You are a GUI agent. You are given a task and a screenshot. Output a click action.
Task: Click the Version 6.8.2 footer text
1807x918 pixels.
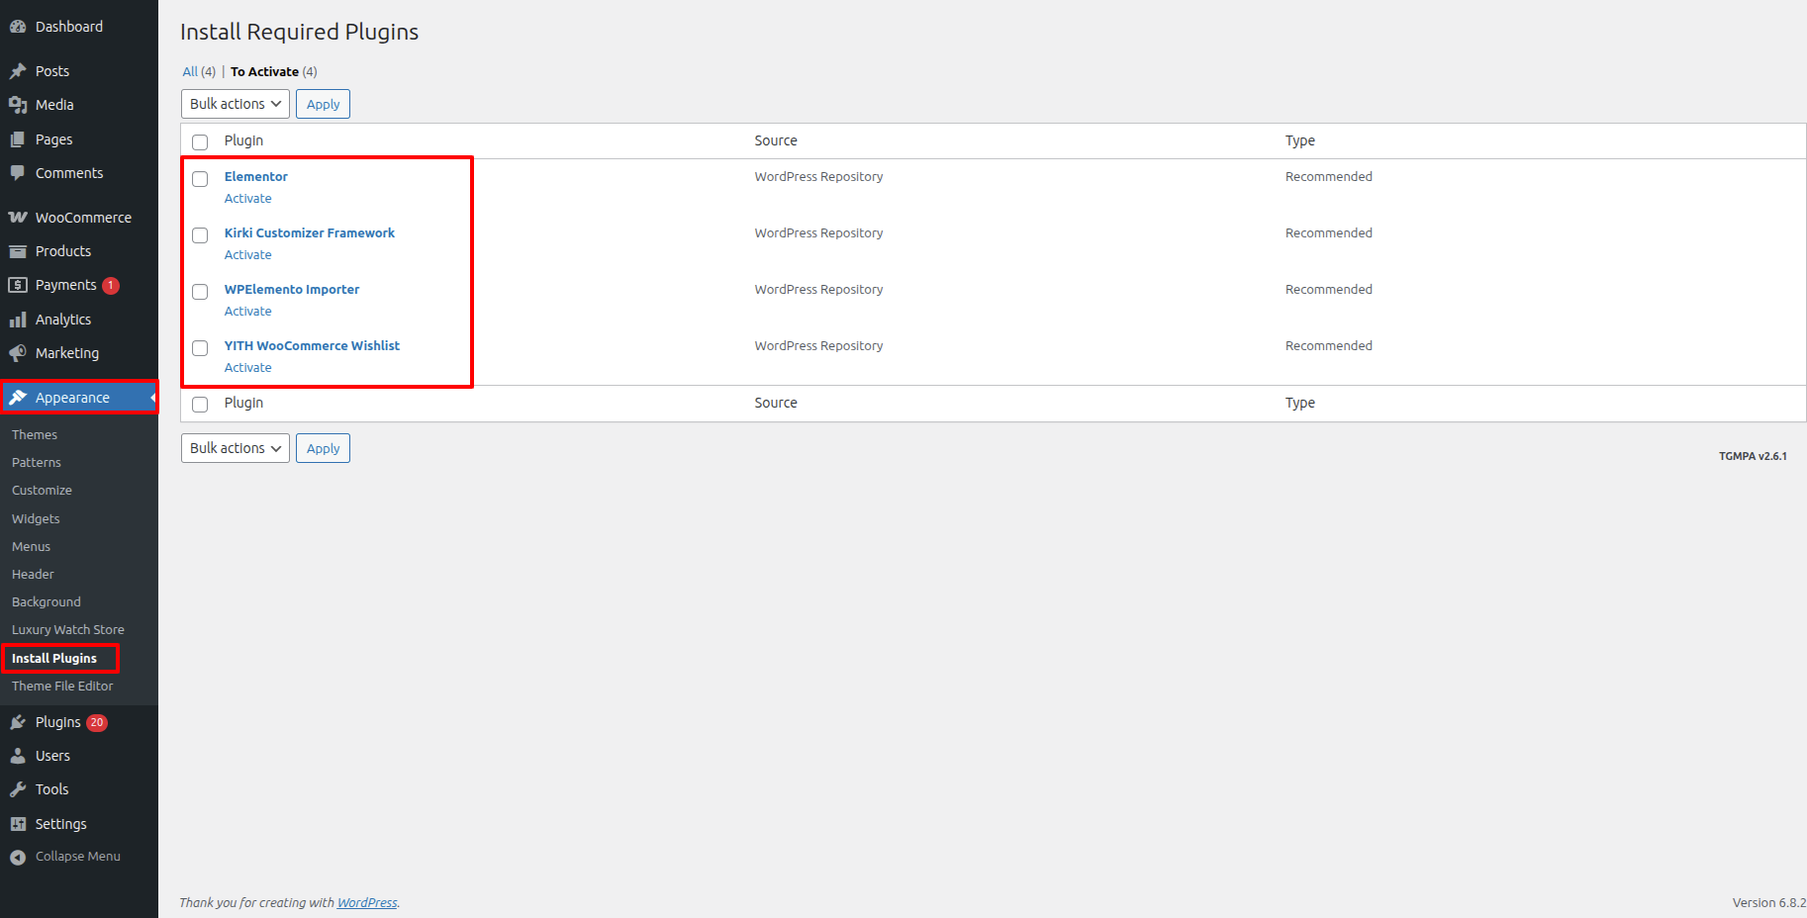tap(1768, 903)
